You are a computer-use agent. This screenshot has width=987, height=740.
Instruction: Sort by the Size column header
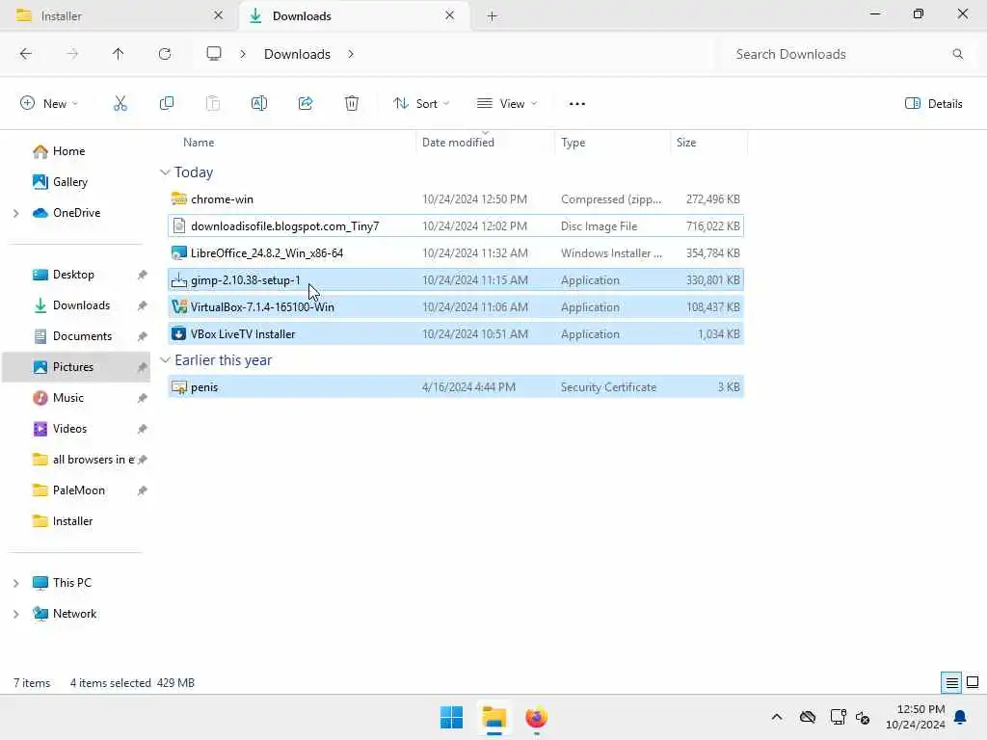pyautogui.click(x=686, y=143)
